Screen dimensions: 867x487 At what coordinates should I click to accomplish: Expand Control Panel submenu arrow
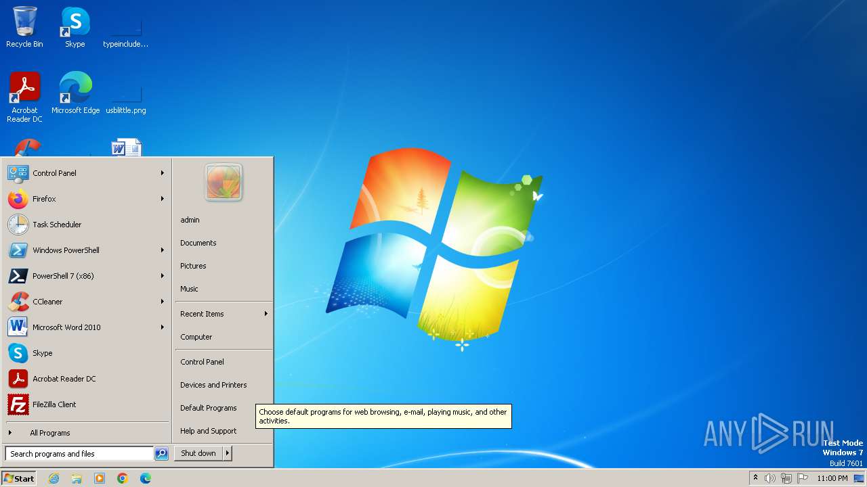(x=163, y=173)
